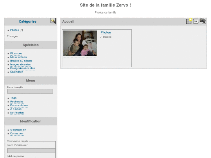Click S'enregistrer to register

(x=18, y=130)
